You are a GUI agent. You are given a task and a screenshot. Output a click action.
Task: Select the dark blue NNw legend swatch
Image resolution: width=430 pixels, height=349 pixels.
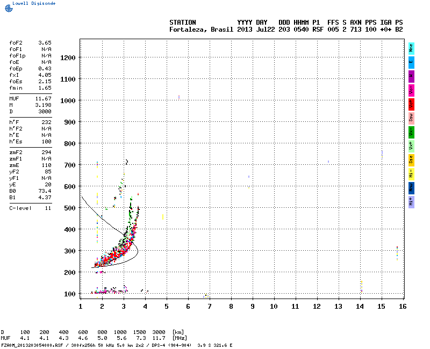[411, 188]
